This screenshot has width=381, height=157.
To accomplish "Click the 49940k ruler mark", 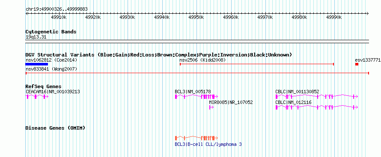I will [162, 18].
